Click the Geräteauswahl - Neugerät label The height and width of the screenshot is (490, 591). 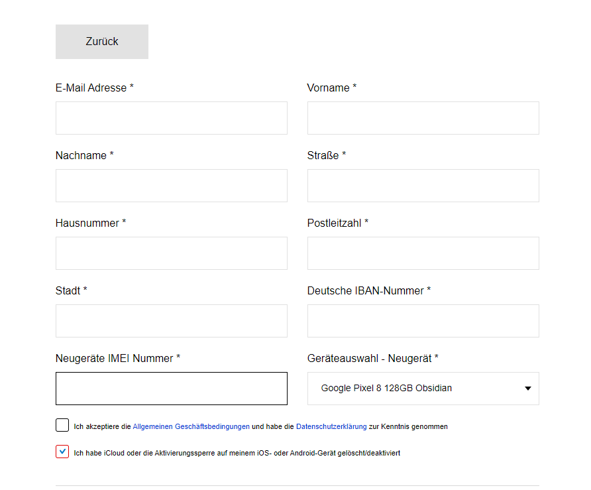coord(373,358)
